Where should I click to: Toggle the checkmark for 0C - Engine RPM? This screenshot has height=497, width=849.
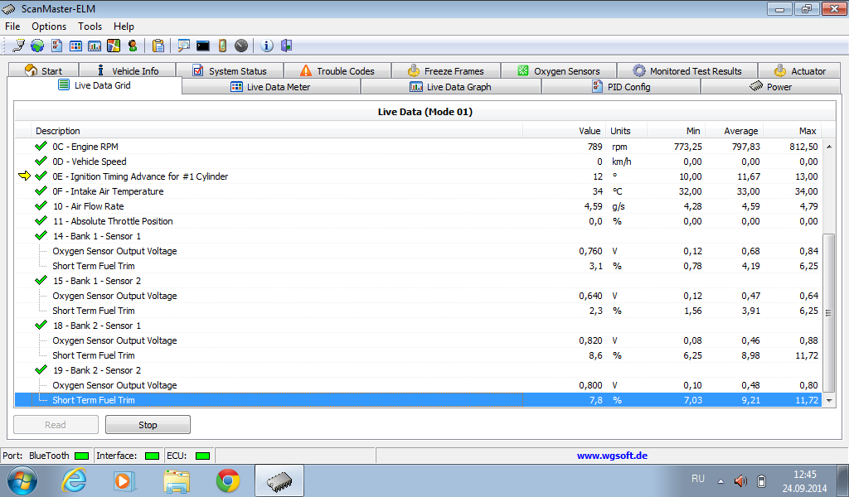(x=41, y=147)
